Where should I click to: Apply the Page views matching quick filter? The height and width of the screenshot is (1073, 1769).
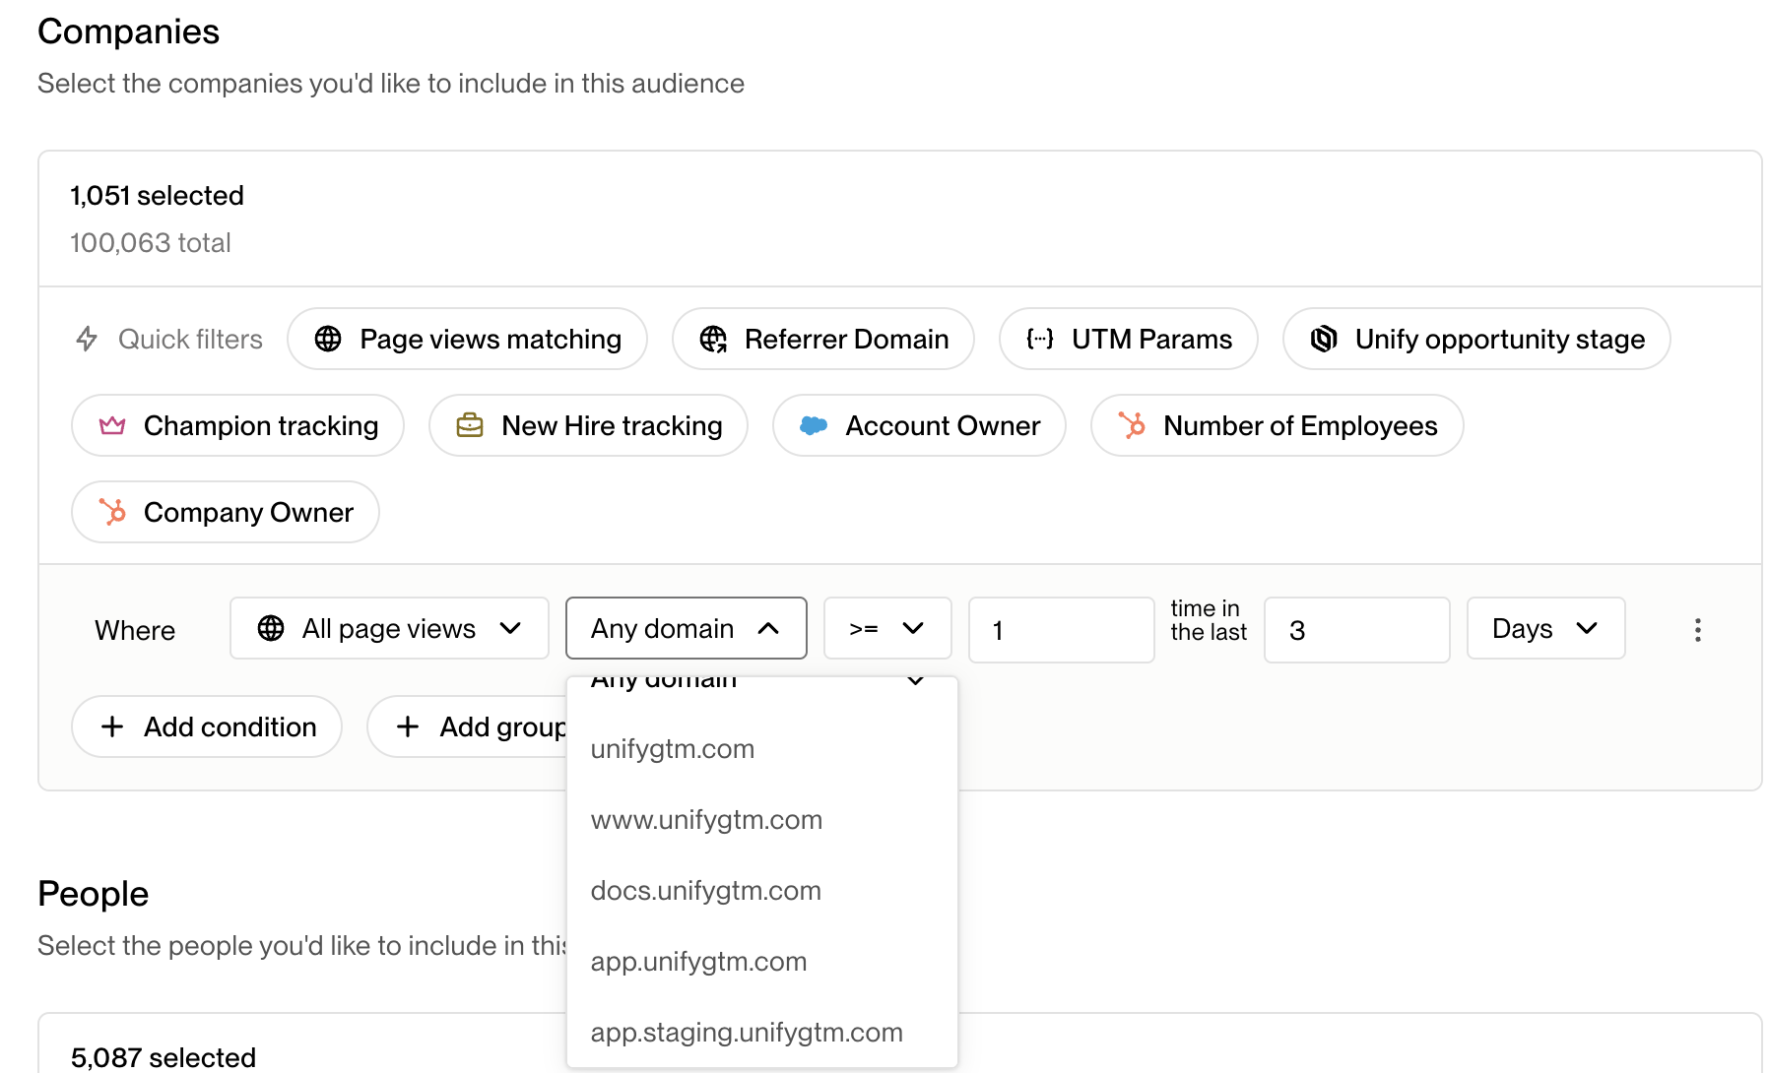467,339
